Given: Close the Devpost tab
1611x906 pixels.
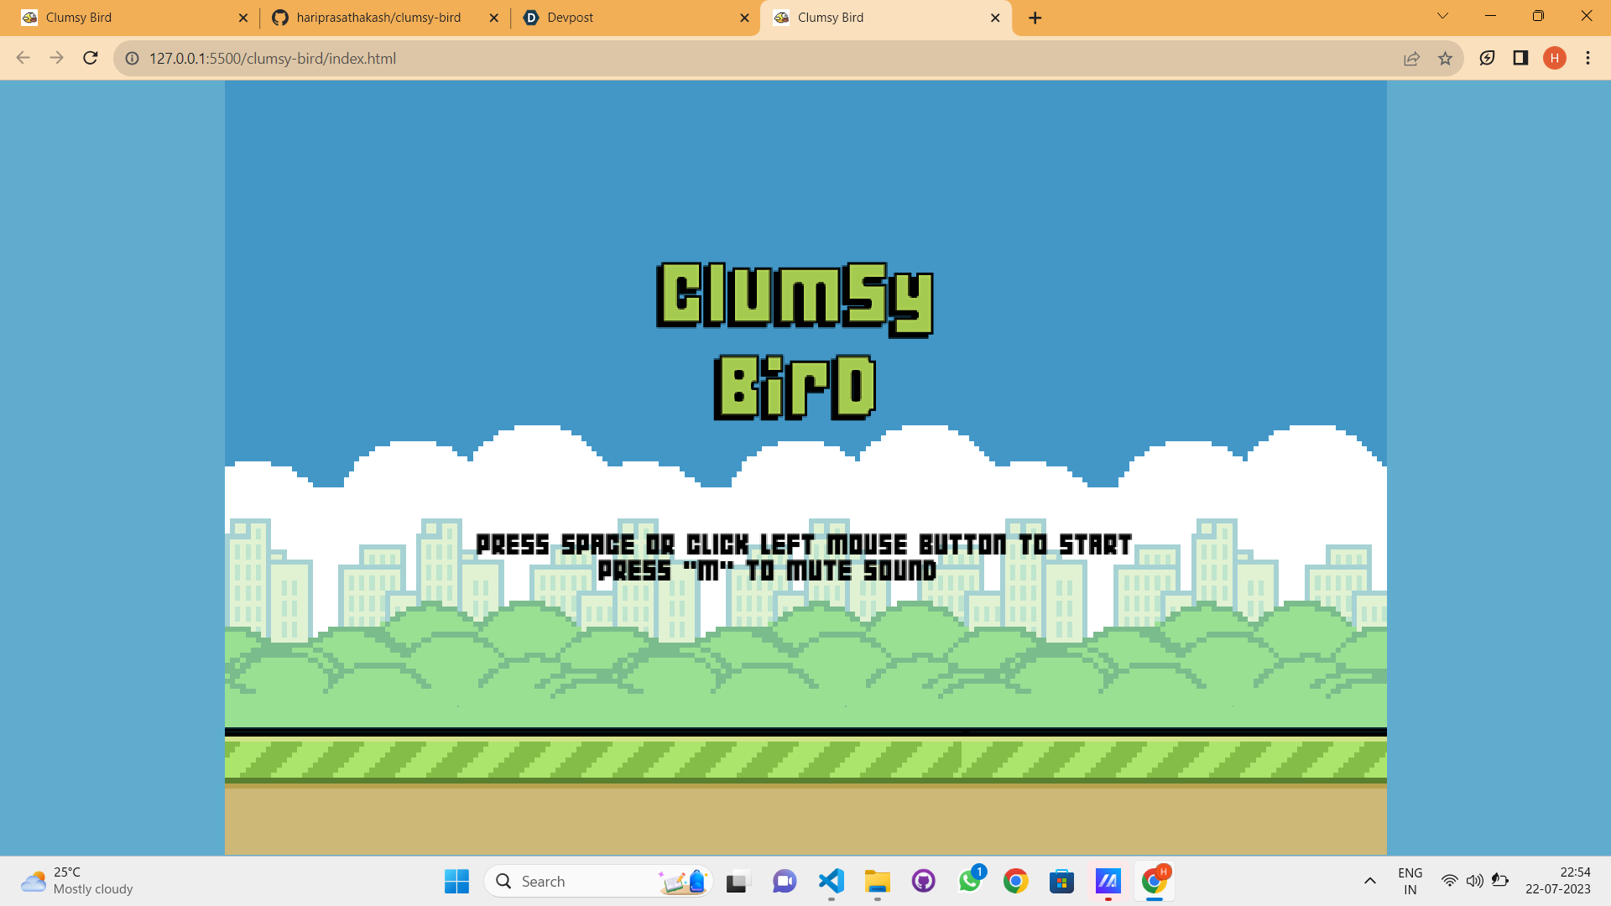Looking at the screenshot, I should click(744, 18).
